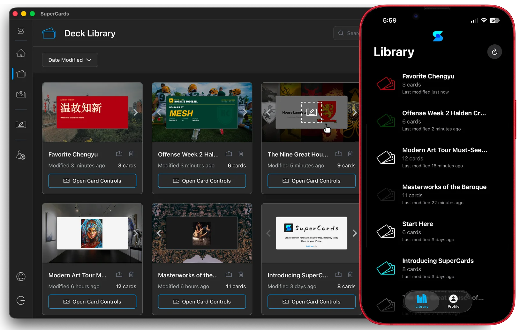Screen dimensions: 520x330
Task: Open Masterworks of the Baroque on the phone
Action: [437, 194]
